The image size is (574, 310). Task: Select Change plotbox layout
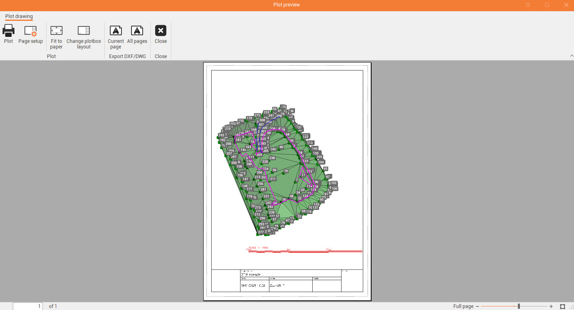coord(84,31)
